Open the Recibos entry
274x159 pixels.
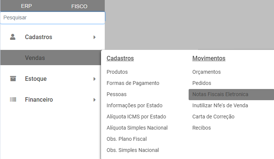[x=201, y=128]
